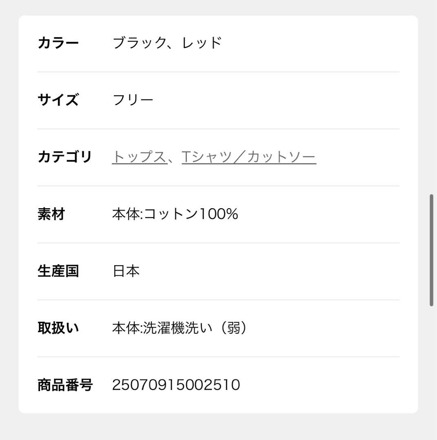Click the divider below the カラー row
Viewport: 437px width, 440px height.
(x=218, y=72)
